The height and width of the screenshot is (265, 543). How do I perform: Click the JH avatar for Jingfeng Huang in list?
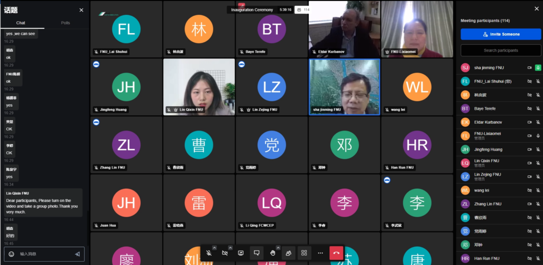pyautogui.click(x=465, y=149)
